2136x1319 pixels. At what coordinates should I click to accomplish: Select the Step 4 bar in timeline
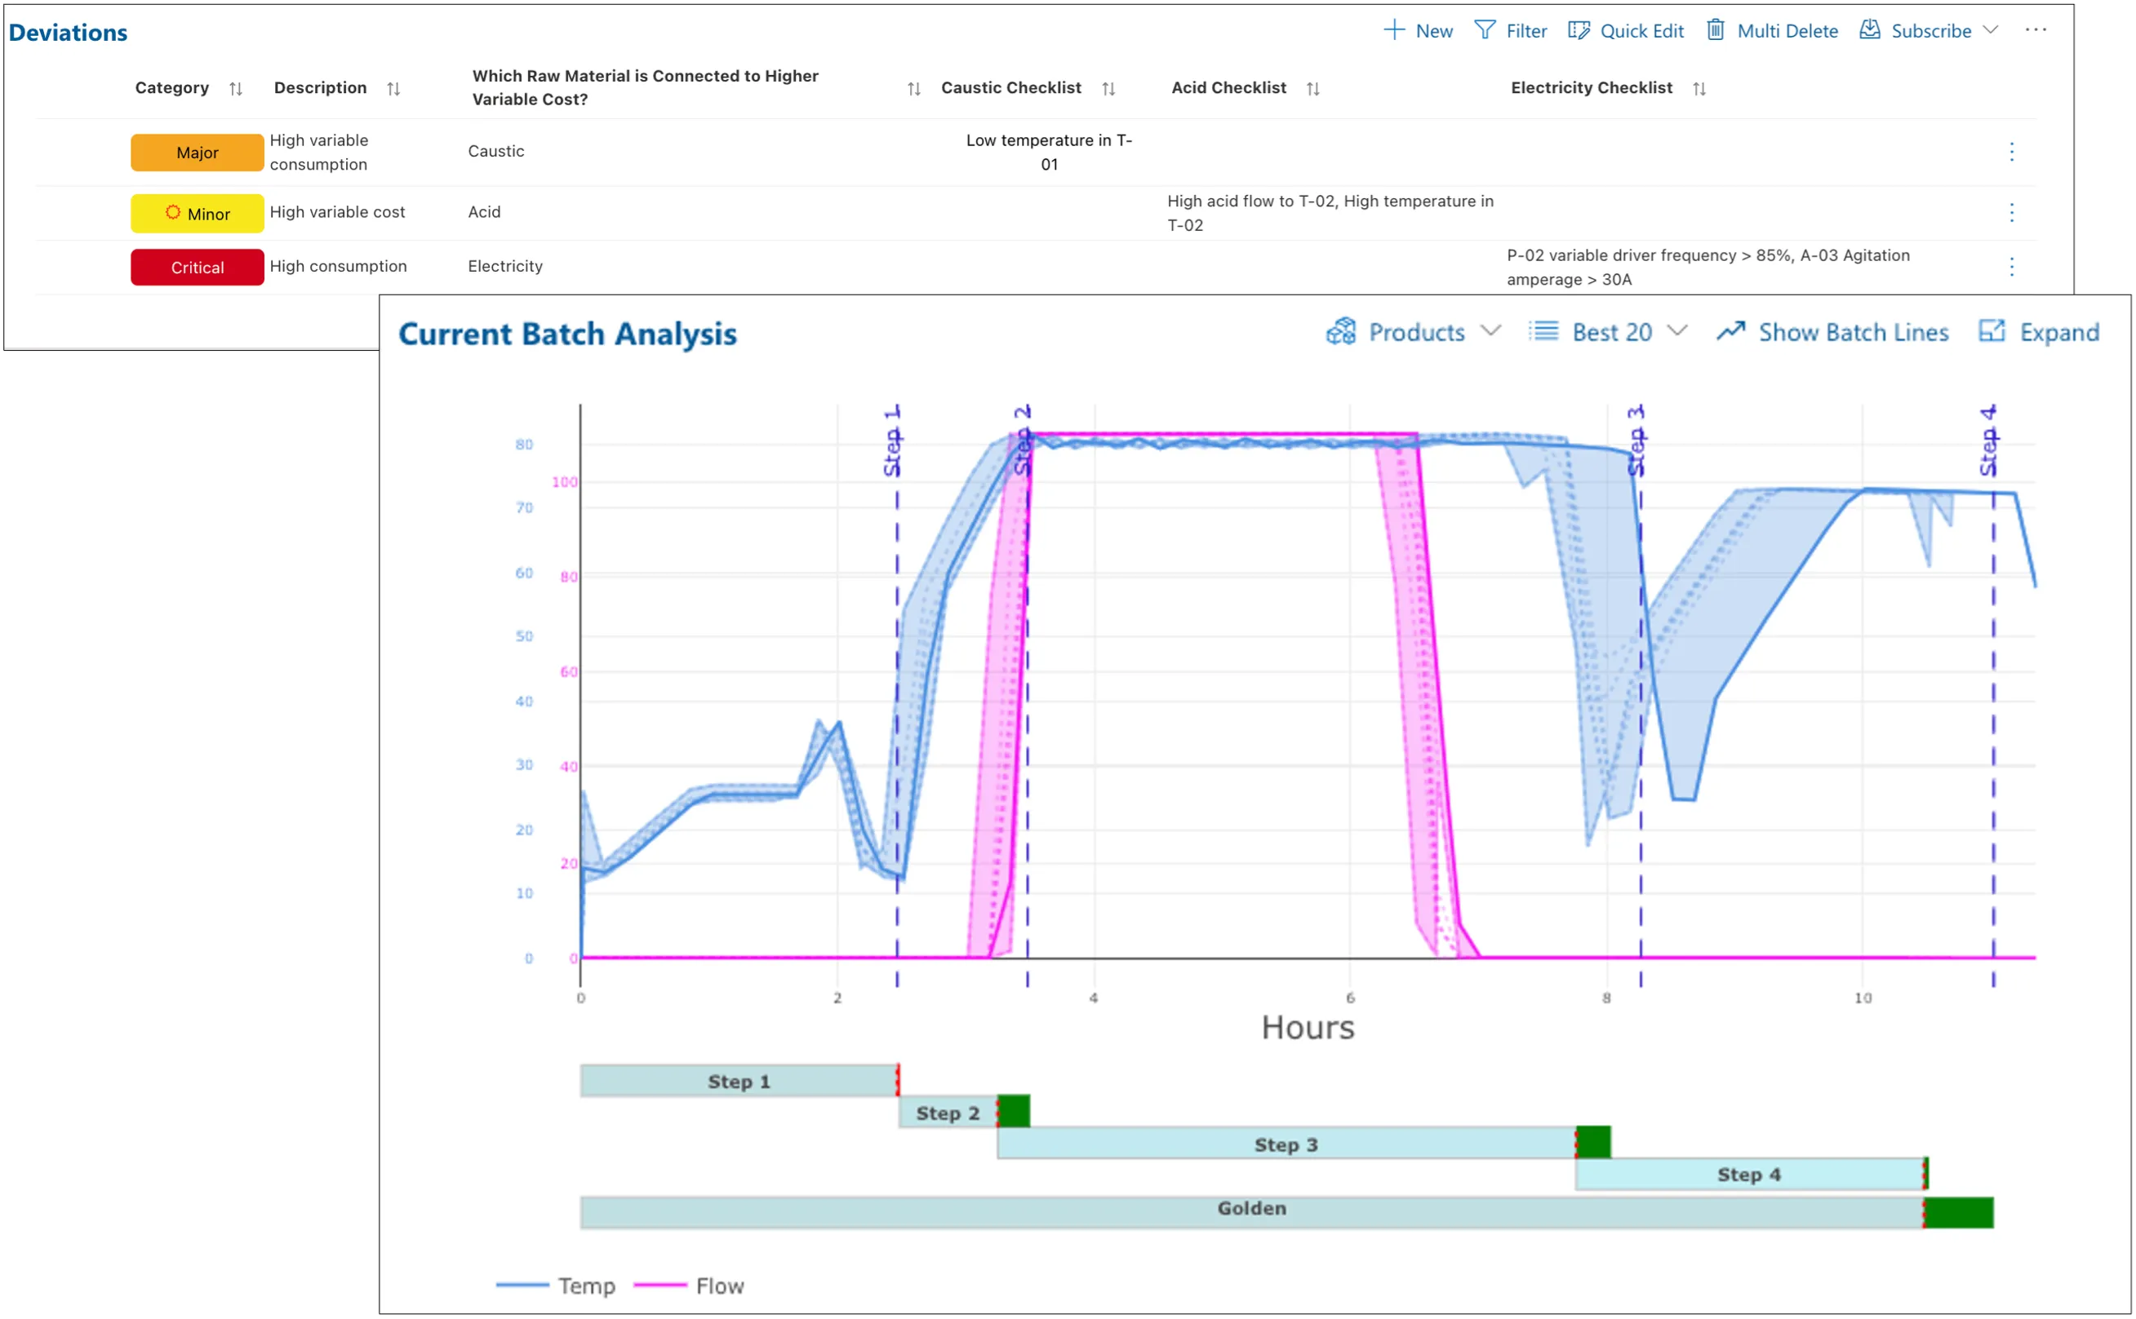(1749, 1174)
